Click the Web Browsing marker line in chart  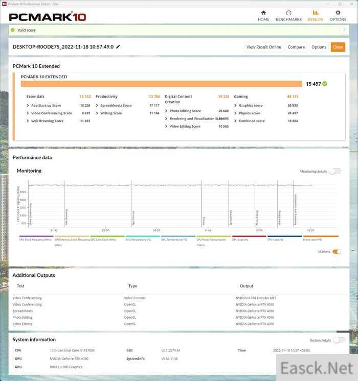tap(64, 204)
